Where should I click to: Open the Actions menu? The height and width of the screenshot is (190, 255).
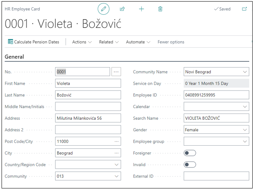tap(82, 42)
